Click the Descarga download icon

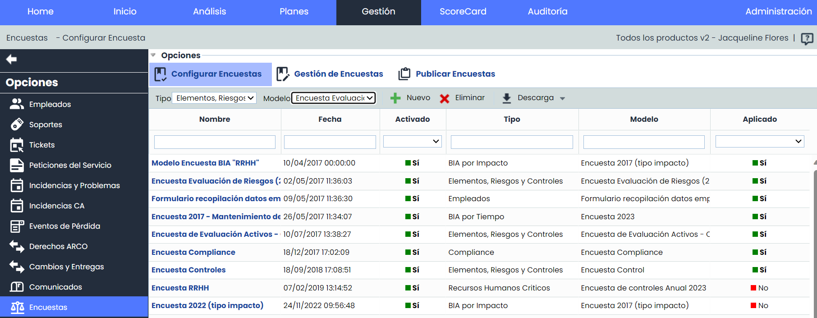point(507,98)
